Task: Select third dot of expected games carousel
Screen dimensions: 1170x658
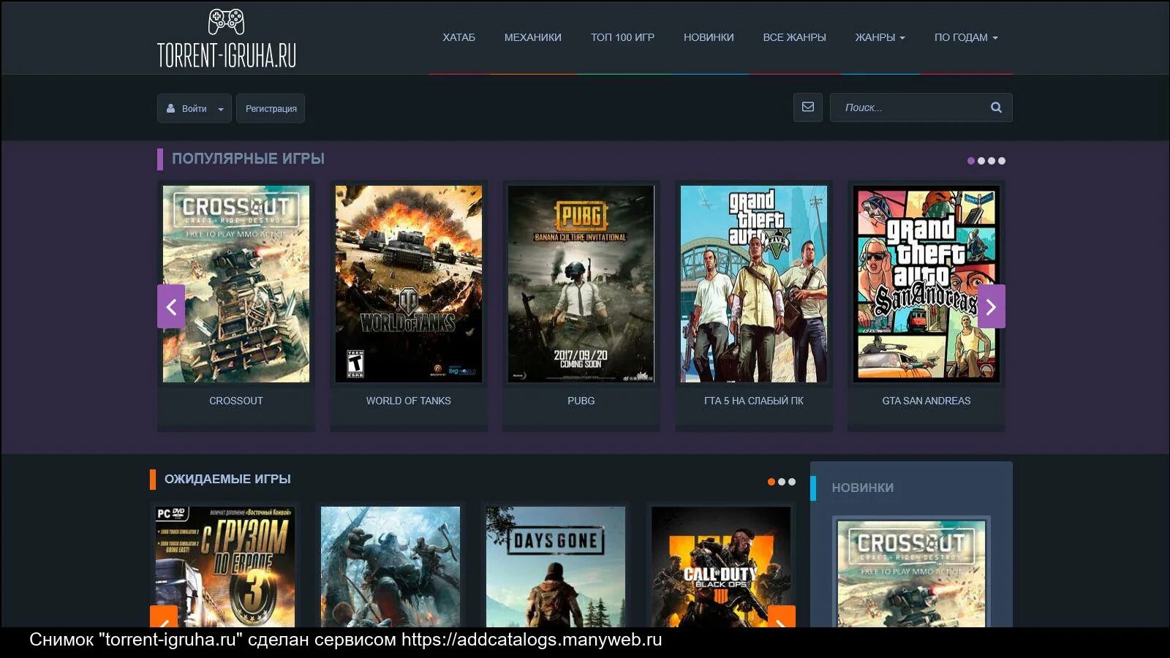Action: [792, 482]
